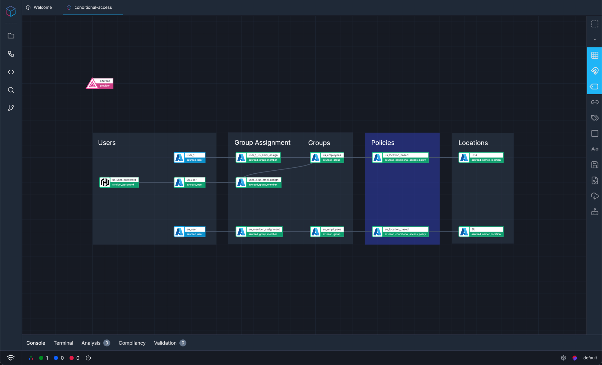Viewport: 602px width, 365px height.
Task: Save the current diagram
Action: [x=594, y=165]
